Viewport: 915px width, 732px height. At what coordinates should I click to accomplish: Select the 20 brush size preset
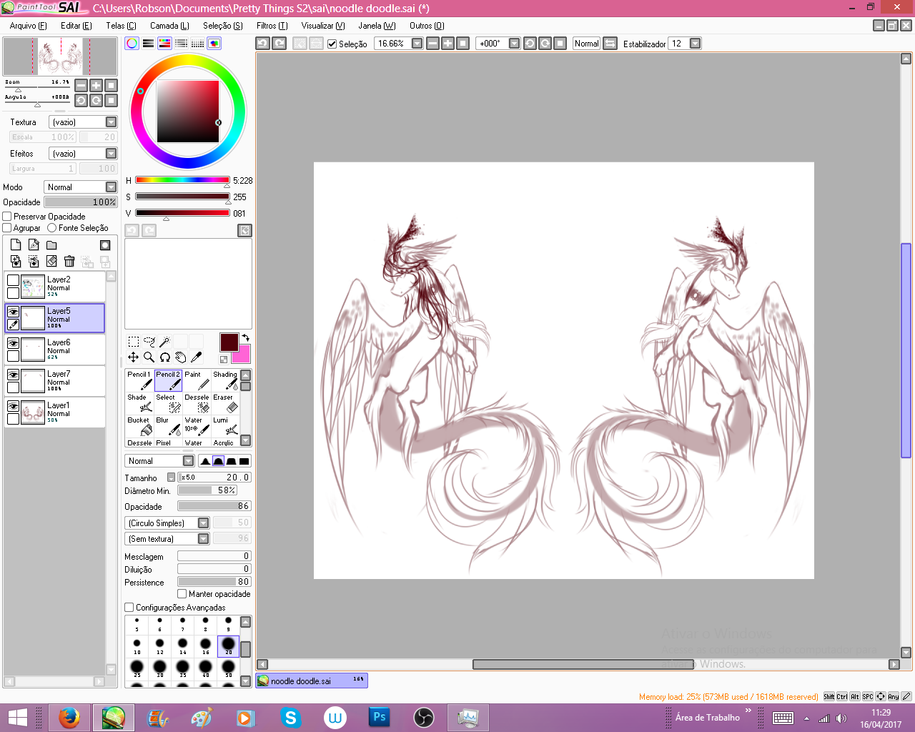tap(228, 646)
